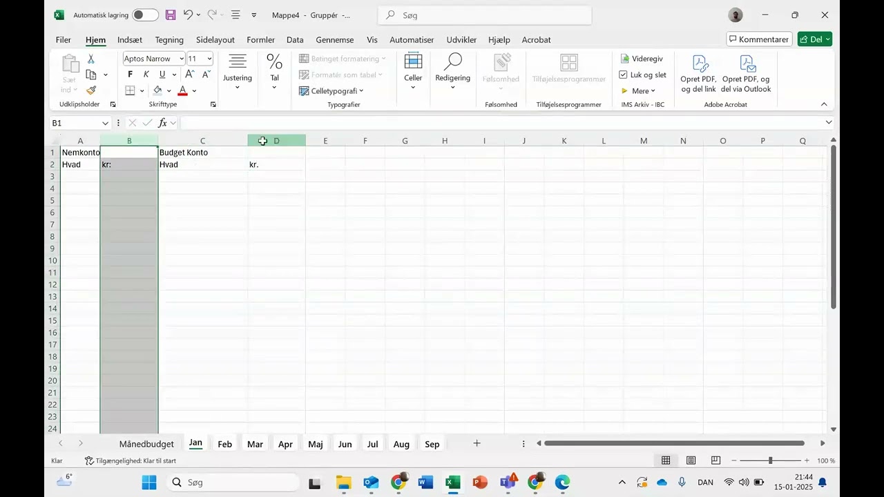The image size is (884, 497).
Task: Click Tilgængelighed: Klar til start
Action: tap(131, 460)
